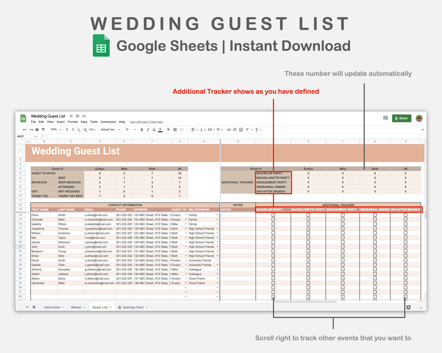Click the Insert comment icon
Screen dimensions: 442x353
click(234, 129)
